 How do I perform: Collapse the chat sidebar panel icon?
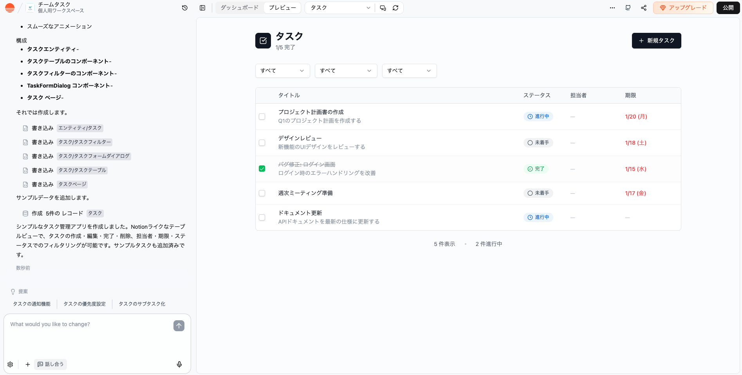tap(202, 8)
